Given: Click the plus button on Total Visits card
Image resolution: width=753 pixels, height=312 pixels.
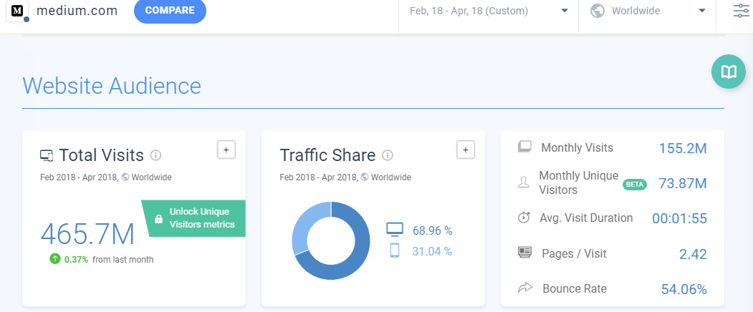Looking at the screenshot, I should point(226,150).
